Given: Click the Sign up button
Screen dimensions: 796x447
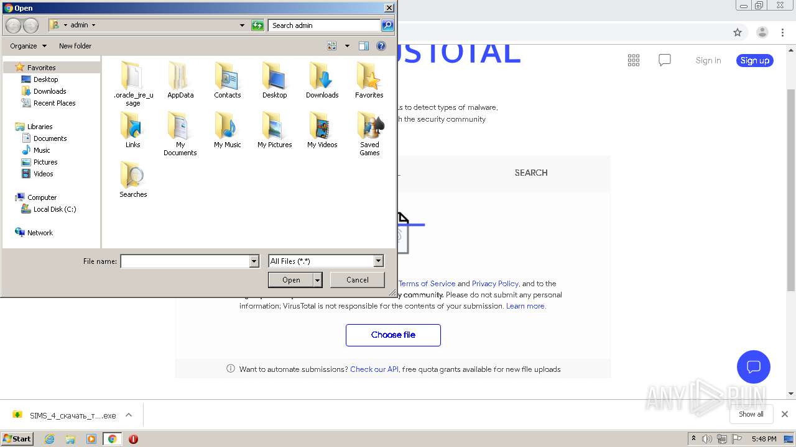Looking at the screenshot, I should [755, 60].
